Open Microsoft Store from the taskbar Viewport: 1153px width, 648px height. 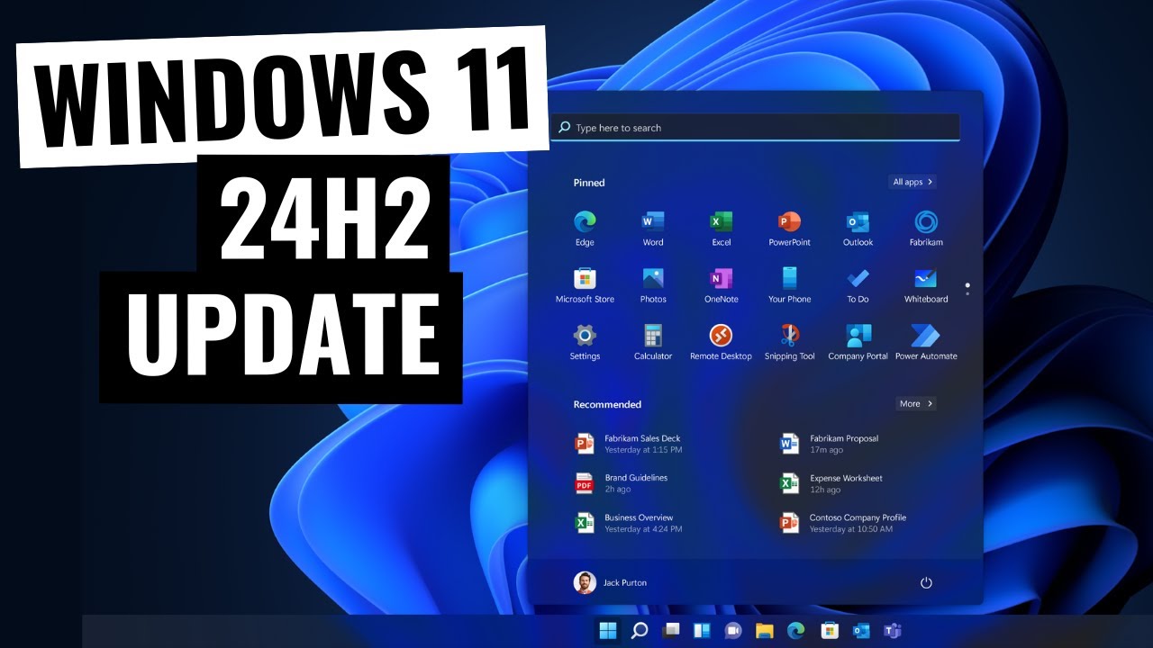point(828,631)
